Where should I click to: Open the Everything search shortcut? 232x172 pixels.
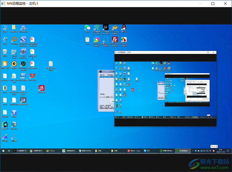click(14, 40)
